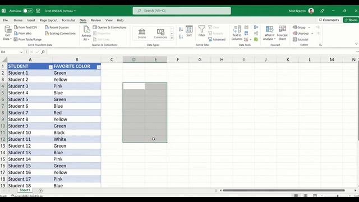Select the cell with White

click(77, 139)
